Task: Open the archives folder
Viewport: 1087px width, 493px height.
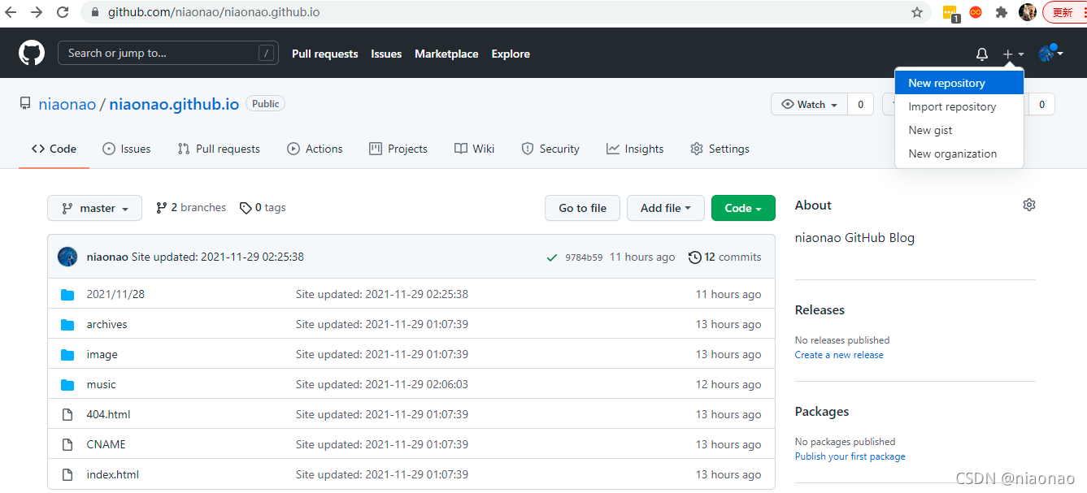Action: [107, 324]
